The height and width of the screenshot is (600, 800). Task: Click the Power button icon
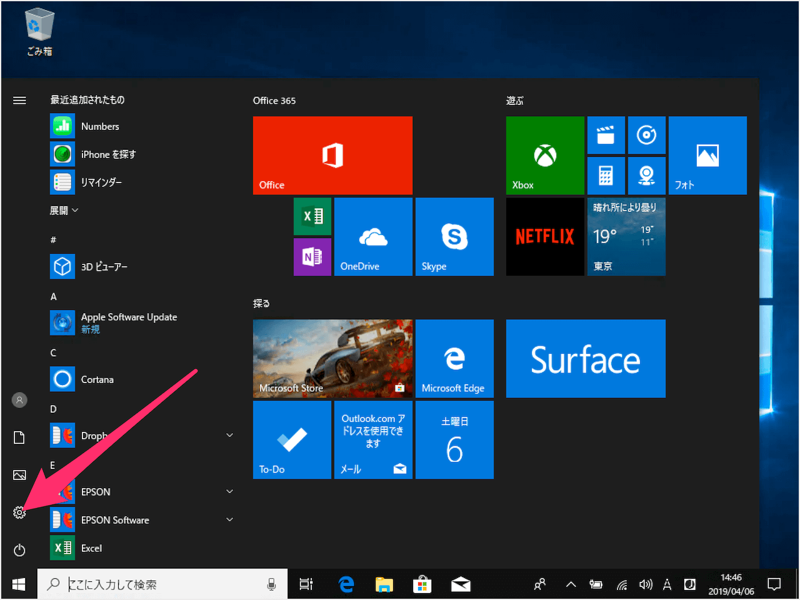pos(19,550)
